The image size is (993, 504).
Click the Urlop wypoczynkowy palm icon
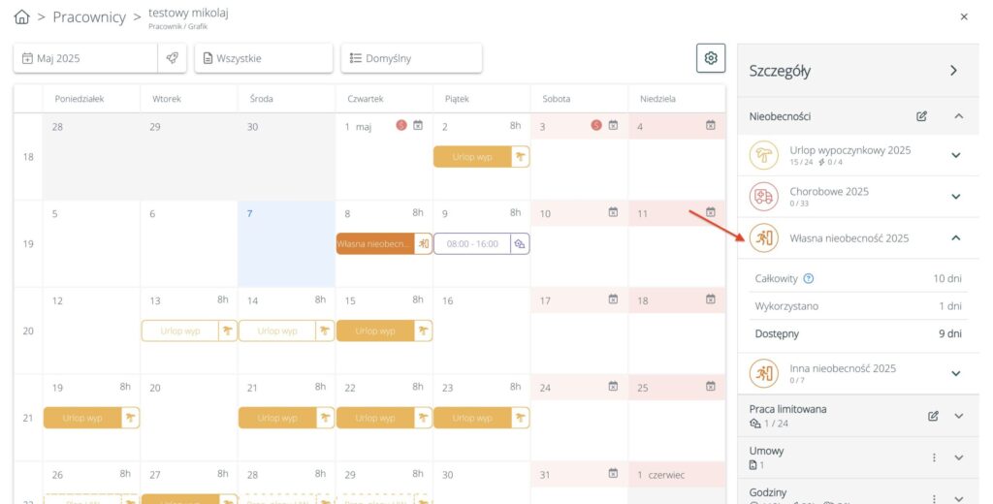tap(764, 155)
